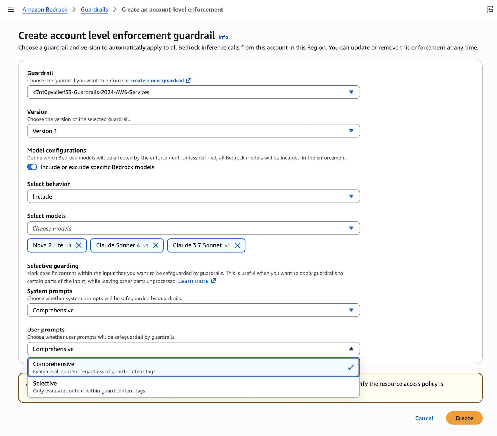Remove the Nova 2 Lite model tag
This screenshot has height=436, width=497.
tap(79, 245)
